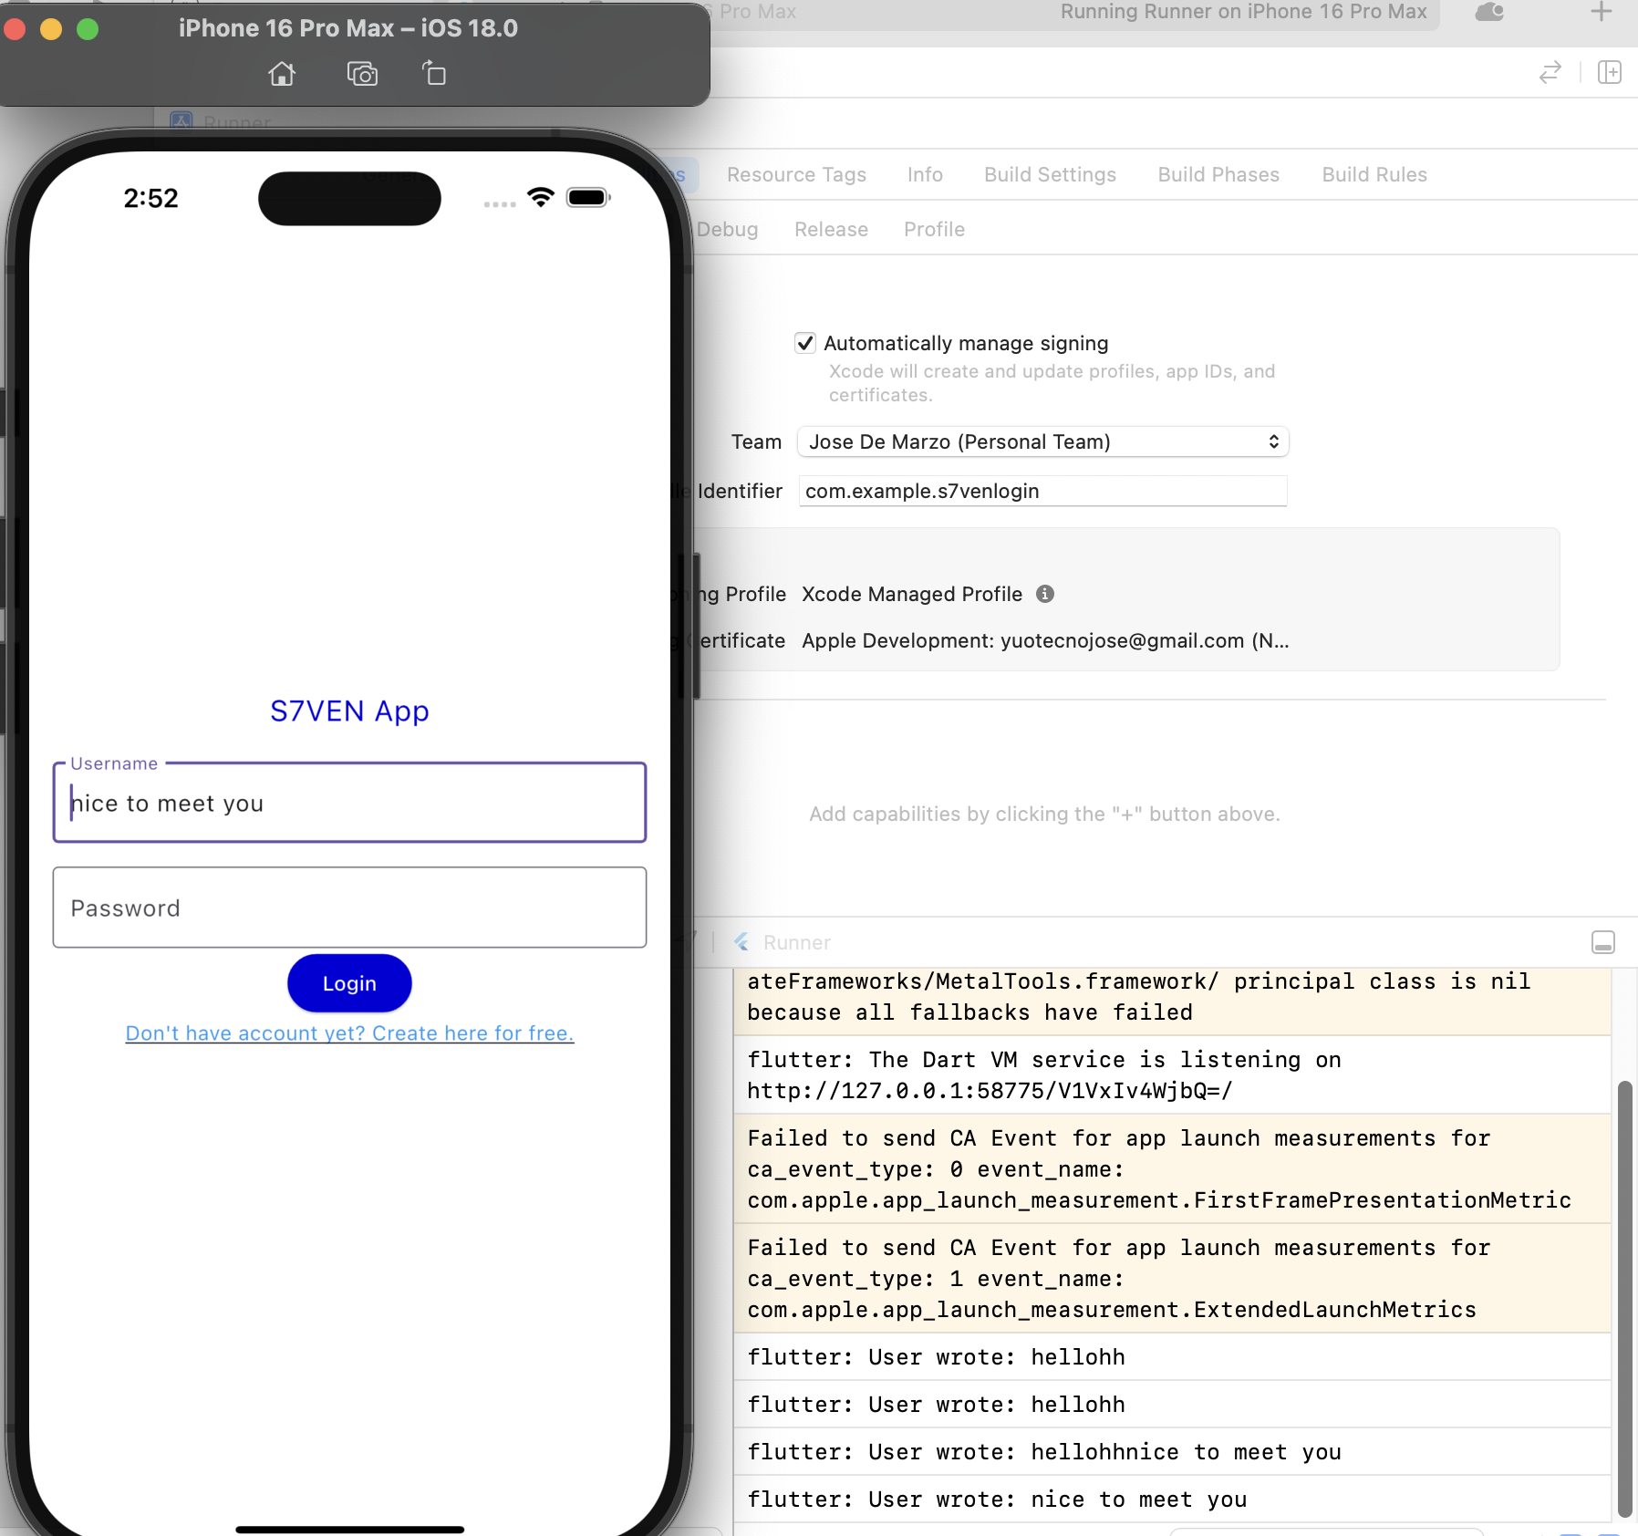Hide the debug console with the panel icon
This screenshot has width=1638, height=1536.
1603,942
